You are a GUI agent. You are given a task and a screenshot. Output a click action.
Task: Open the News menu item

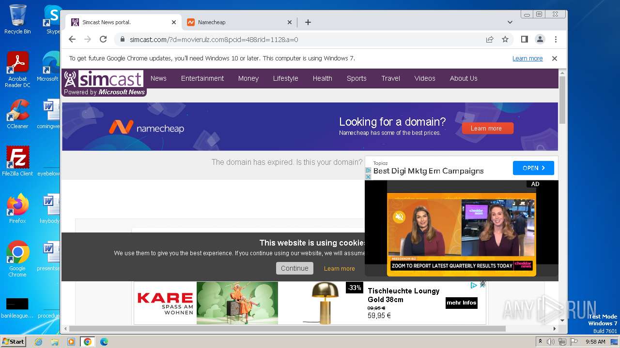coord(158,78)
